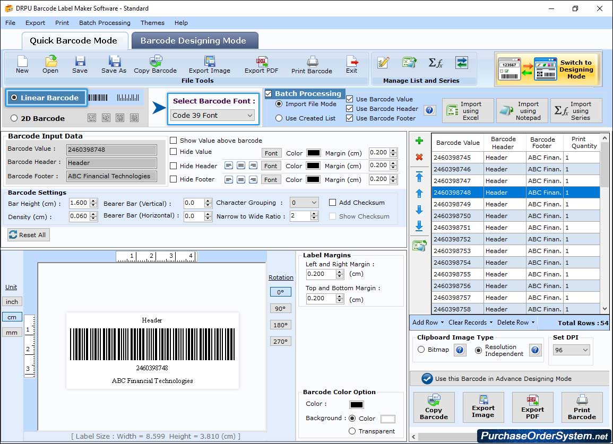613x444 pixels.
Task: Expand the Set DPI dropdown
Action: pyautogui.click(x=571, y=350)
